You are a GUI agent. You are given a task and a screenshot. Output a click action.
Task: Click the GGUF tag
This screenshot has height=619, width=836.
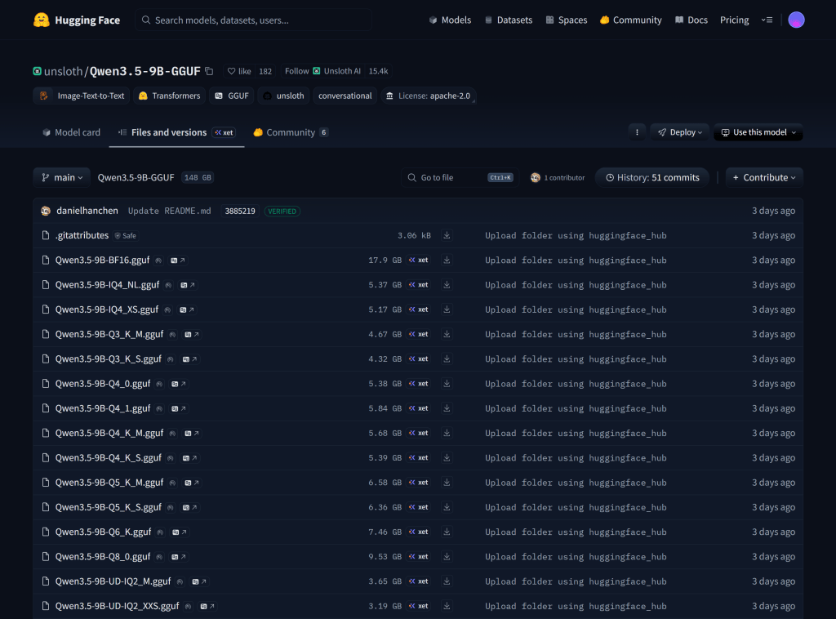[x=231, y=96]
